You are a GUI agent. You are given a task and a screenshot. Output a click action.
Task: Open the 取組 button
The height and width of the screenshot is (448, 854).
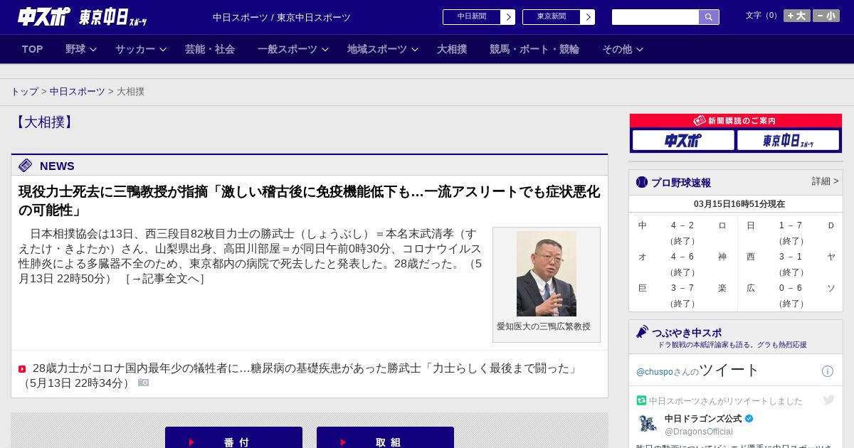(x=385, y=438)
